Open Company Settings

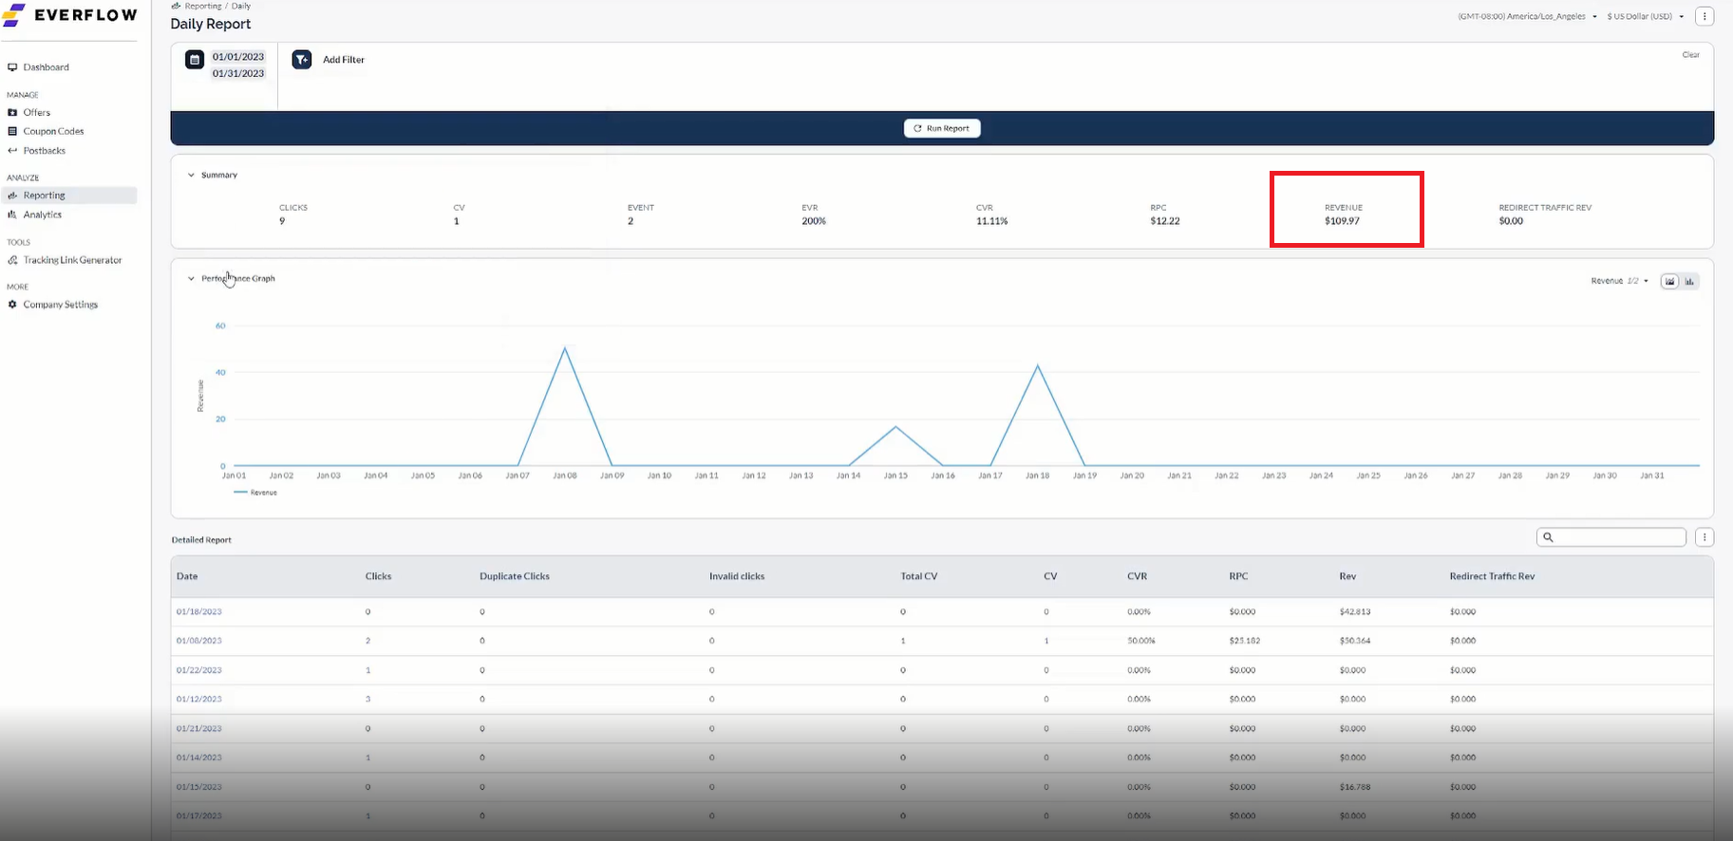[x=60, y=305]
